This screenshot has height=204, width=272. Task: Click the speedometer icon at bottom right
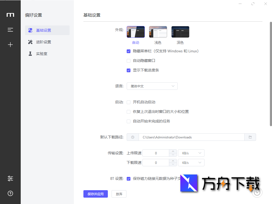[x=257, y=192]
